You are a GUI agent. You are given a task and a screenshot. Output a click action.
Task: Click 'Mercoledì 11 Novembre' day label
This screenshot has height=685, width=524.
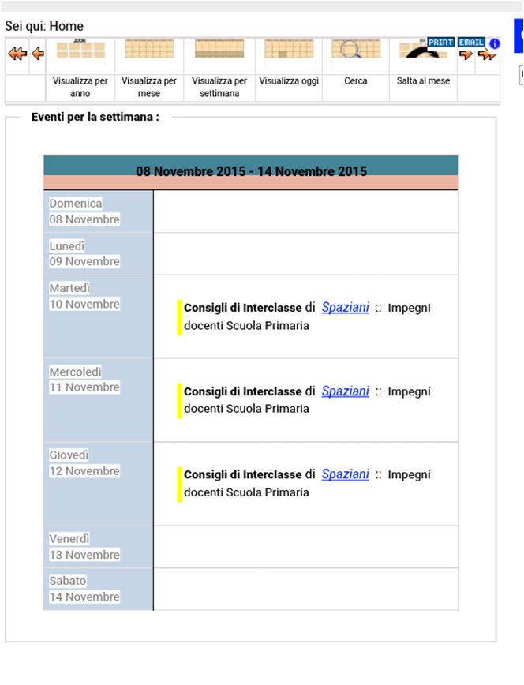tap(84, 380)
